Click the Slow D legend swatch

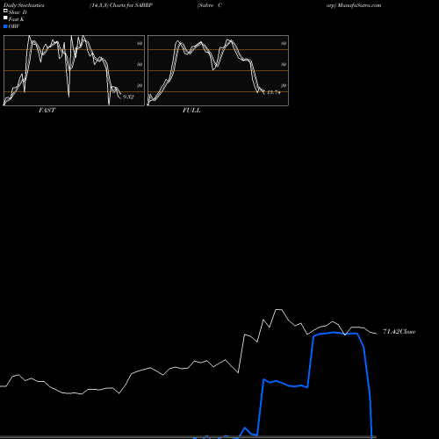point(5,11)
